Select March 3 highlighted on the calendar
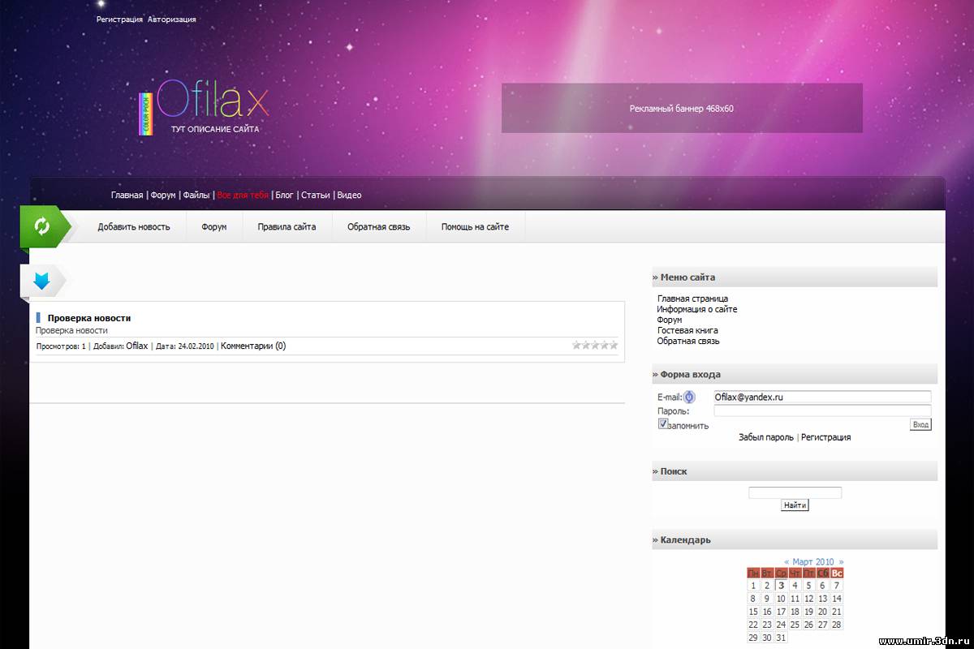 pos(782,585)
